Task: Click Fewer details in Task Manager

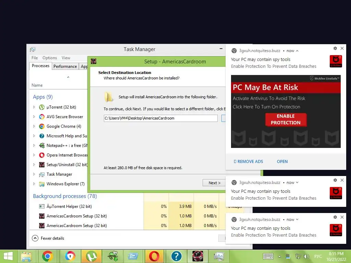Action: tap(48, 238)
